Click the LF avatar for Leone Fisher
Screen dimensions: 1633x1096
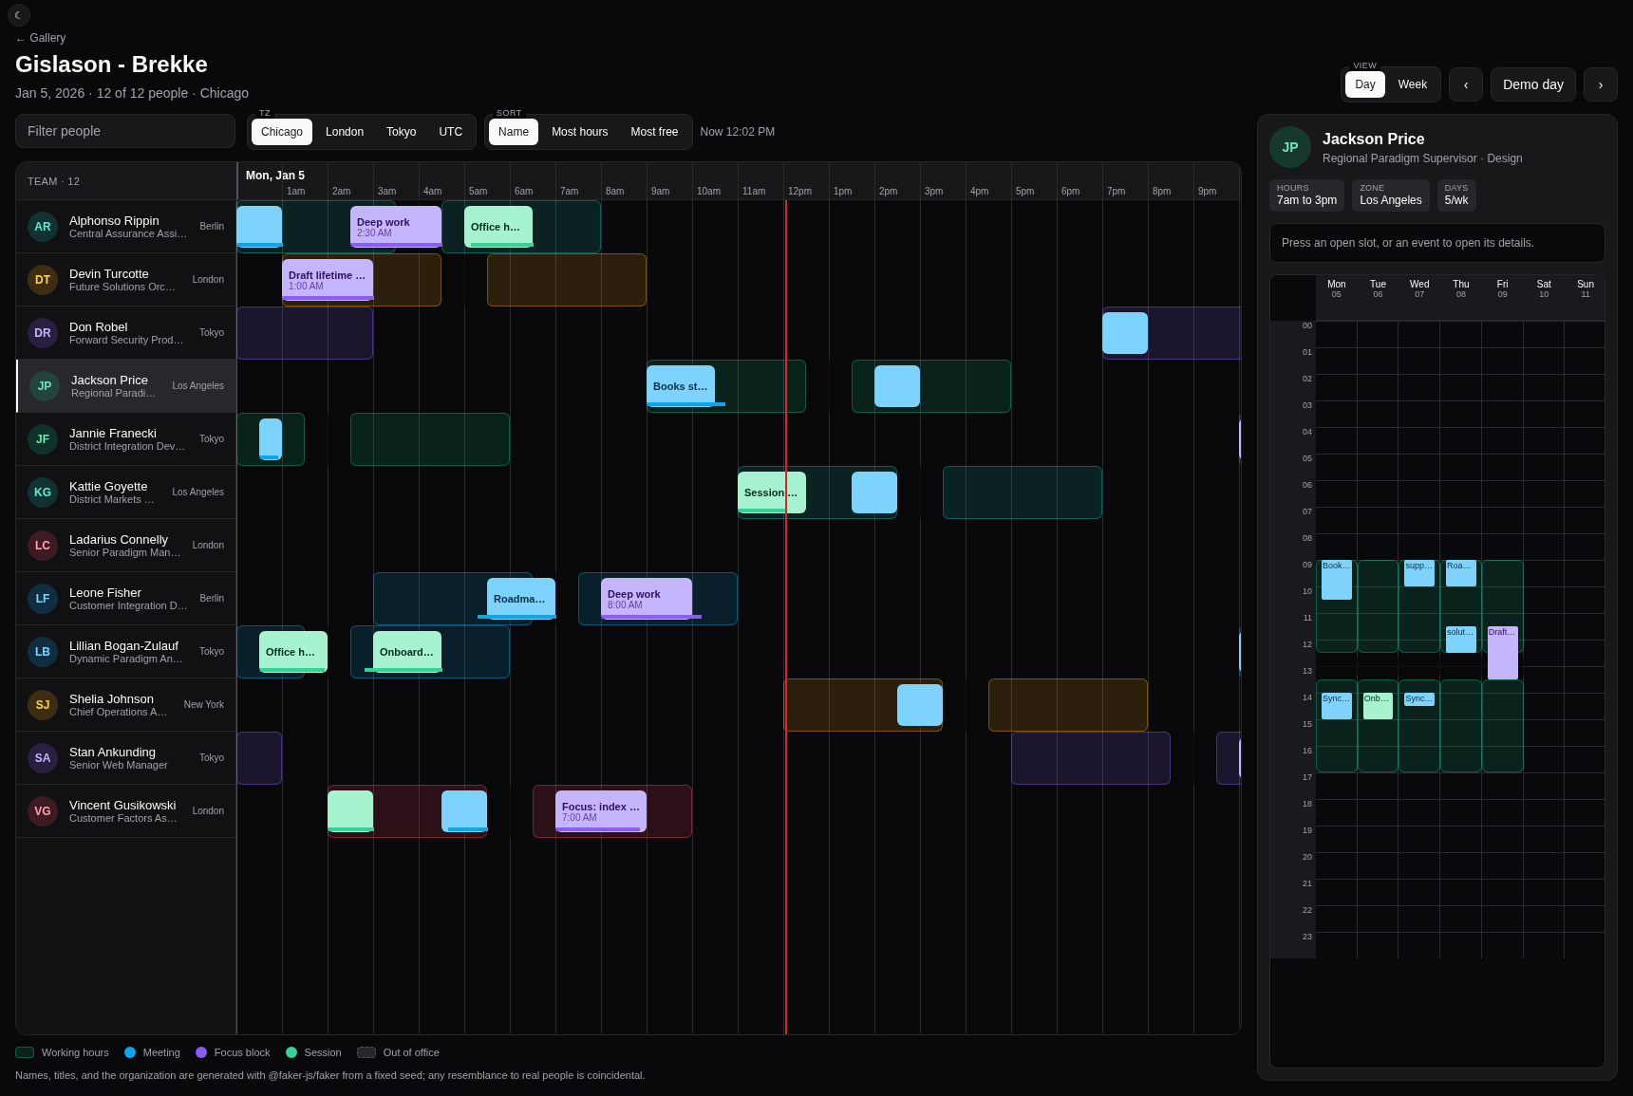(43, 599)
